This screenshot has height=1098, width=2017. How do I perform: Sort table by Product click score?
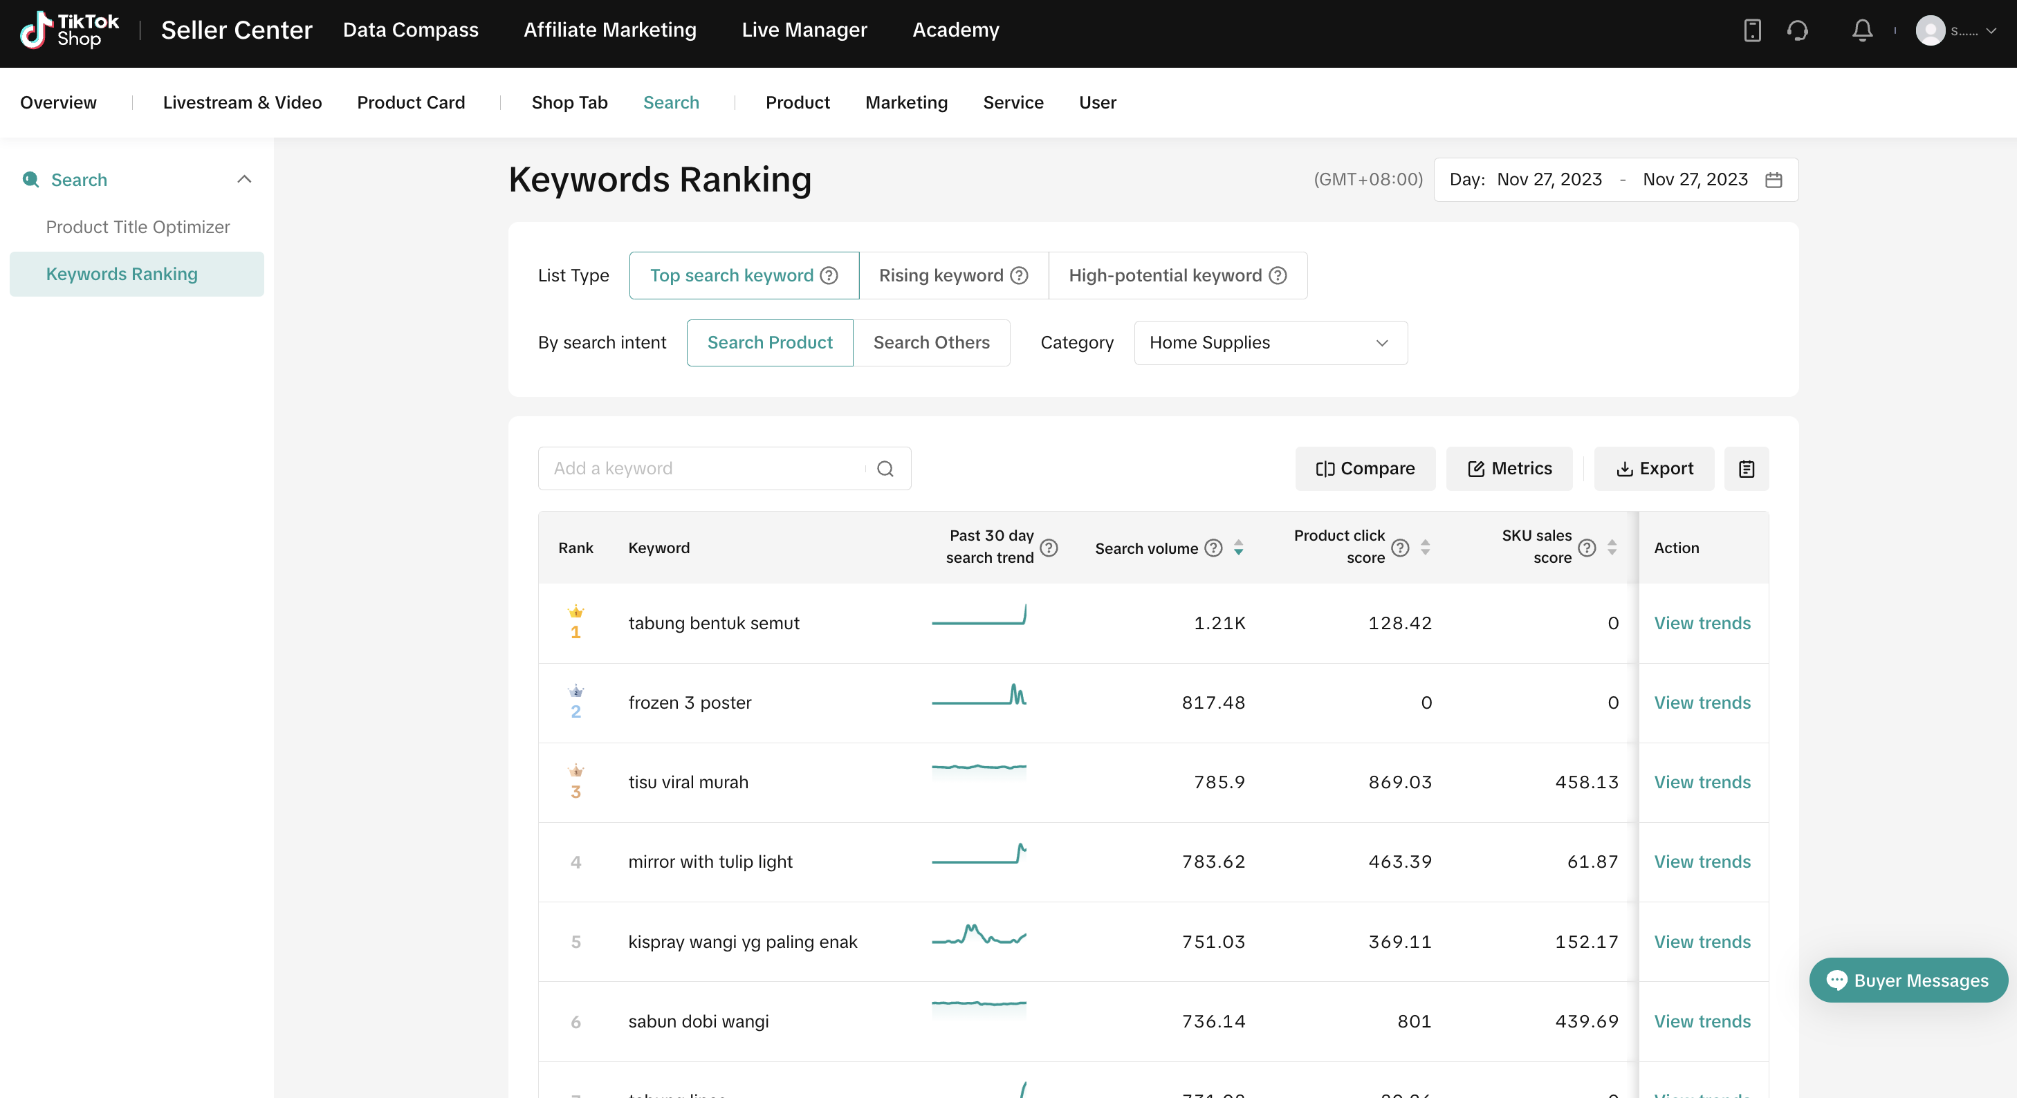pos(1425,548)
